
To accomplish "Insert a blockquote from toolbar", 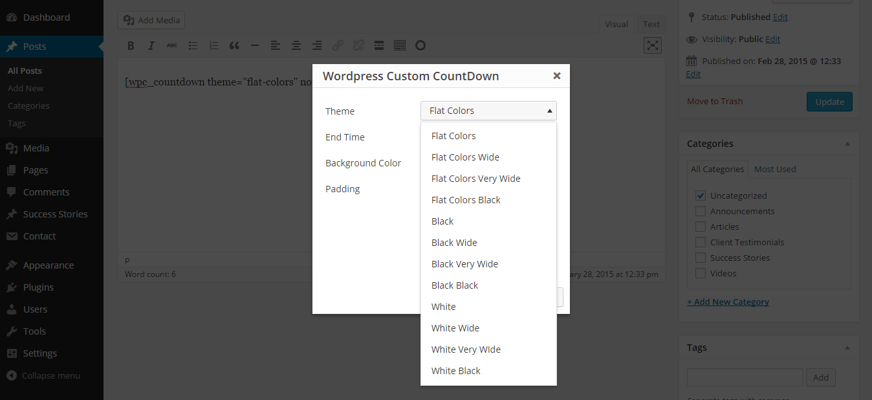I will pyautogui.click(x=234, y=45).
